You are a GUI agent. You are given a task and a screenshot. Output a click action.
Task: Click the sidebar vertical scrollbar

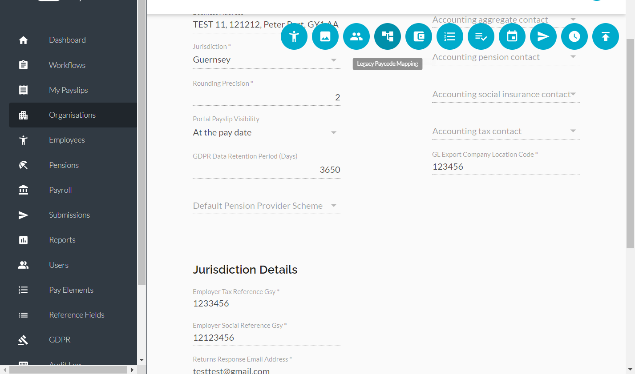[142, 142]
